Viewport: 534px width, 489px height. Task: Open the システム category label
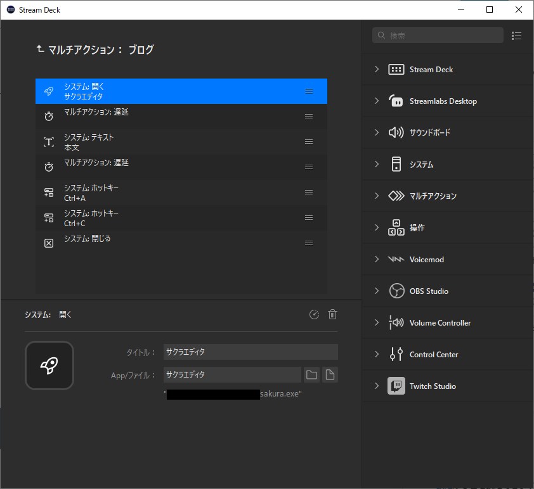point(421,165)
